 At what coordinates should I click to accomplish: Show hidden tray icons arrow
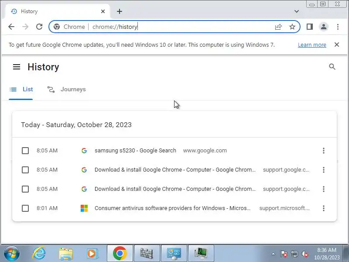click(x=274, y=254)
